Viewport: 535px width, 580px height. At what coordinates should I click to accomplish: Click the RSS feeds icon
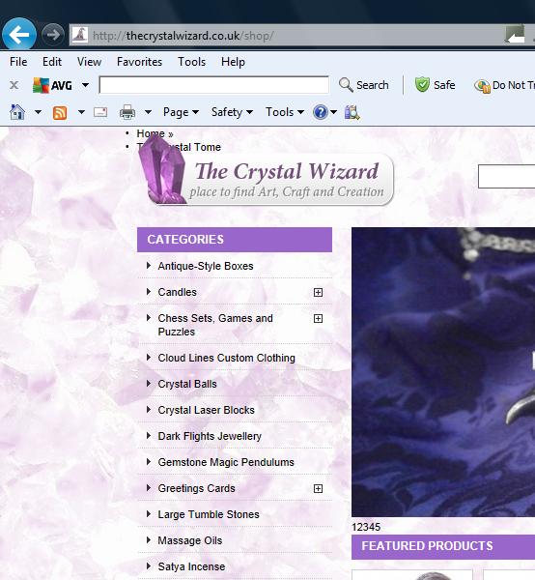[x=60, y=112]
